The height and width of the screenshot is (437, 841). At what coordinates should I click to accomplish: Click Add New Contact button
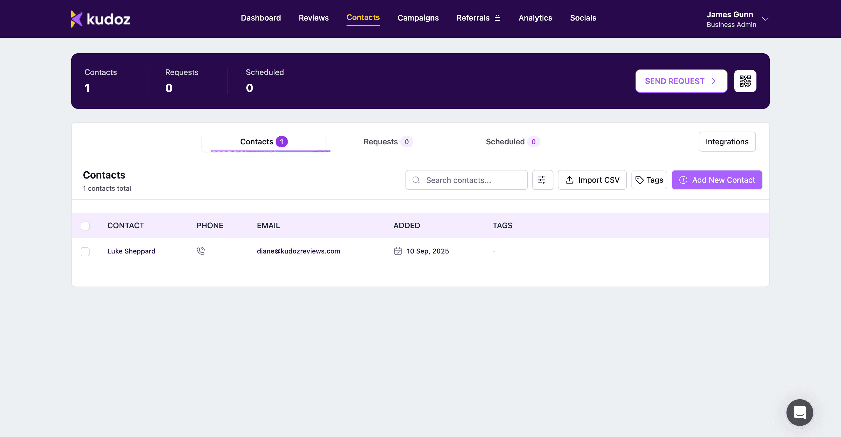(x=717, y=180)
